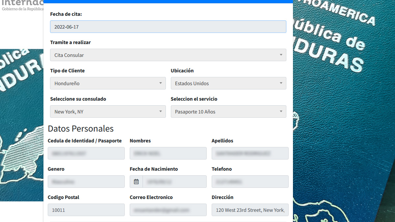Open the Tramite a realizar dropdown
The width and height of the screenshot is (395, 222).
tap(168, 55)
